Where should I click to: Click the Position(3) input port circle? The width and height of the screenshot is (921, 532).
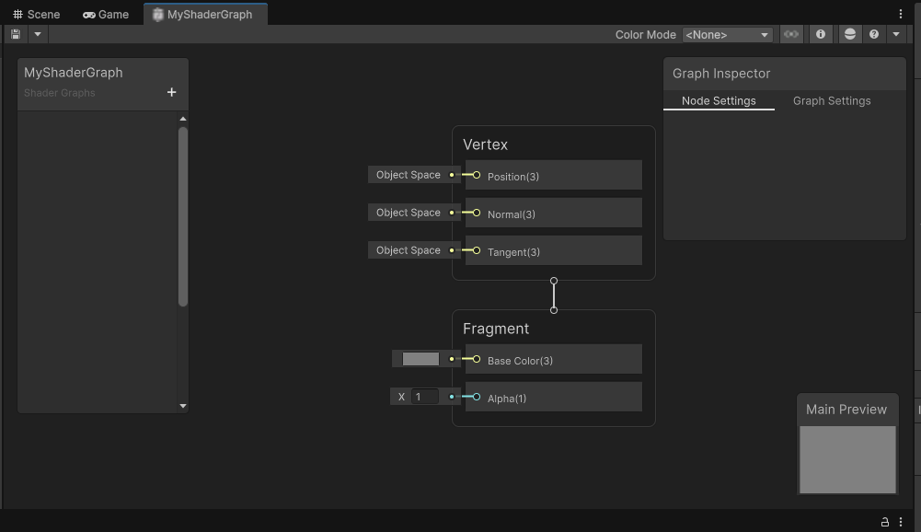point(477,175)
